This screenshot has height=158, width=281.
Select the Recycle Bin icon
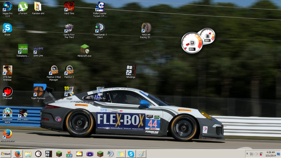100,93
